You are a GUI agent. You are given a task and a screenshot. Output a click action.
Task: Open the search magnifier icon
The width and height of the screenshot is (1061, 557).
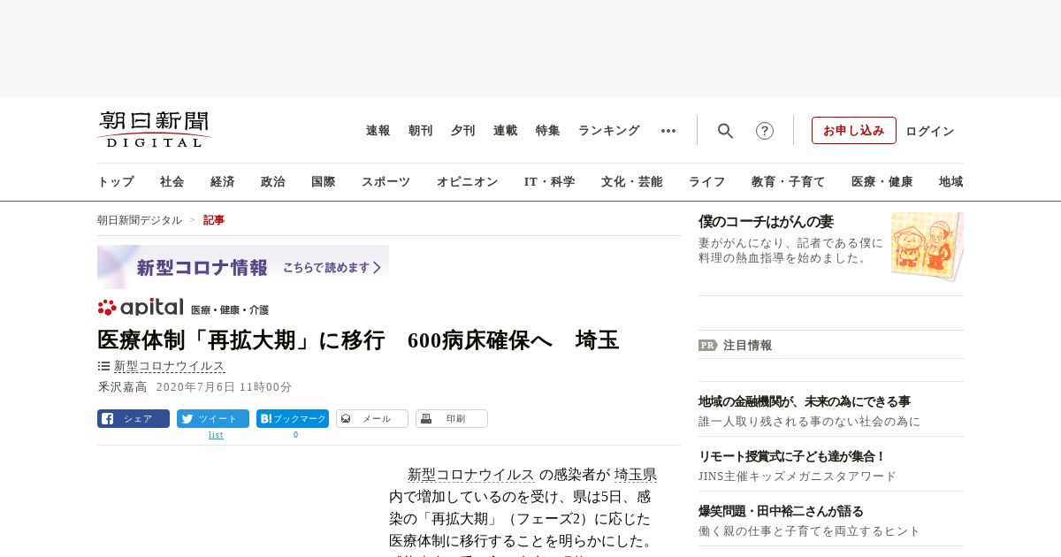[725, 131]
